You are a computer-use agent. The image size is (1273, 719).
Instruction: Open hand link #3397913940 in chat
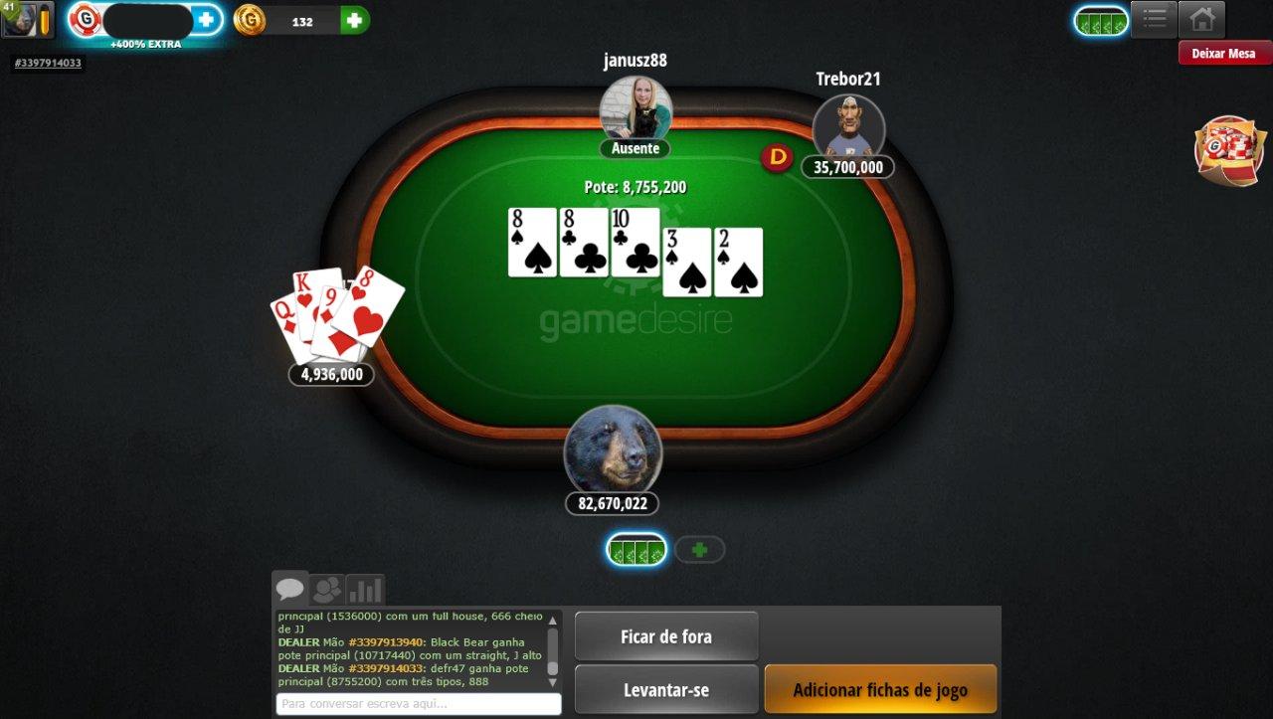coord(386,642)
